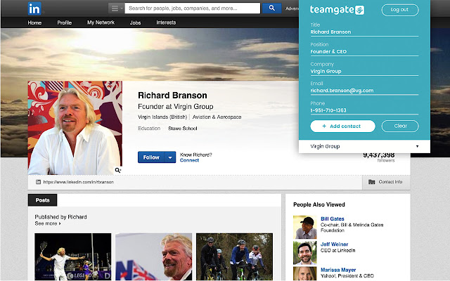Open the My Network menu
The height and width of the screenshot is (281, 450).
point(101,22)
